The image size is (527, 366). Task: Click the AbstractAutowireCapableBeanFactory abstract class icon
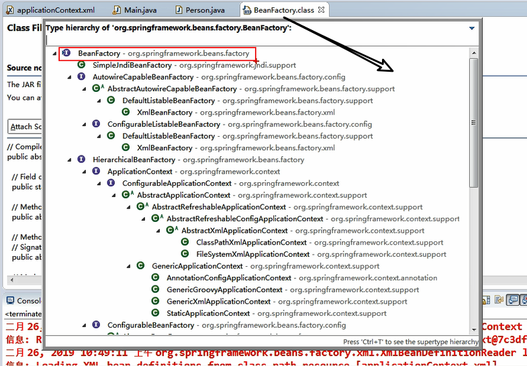[98, 88]
